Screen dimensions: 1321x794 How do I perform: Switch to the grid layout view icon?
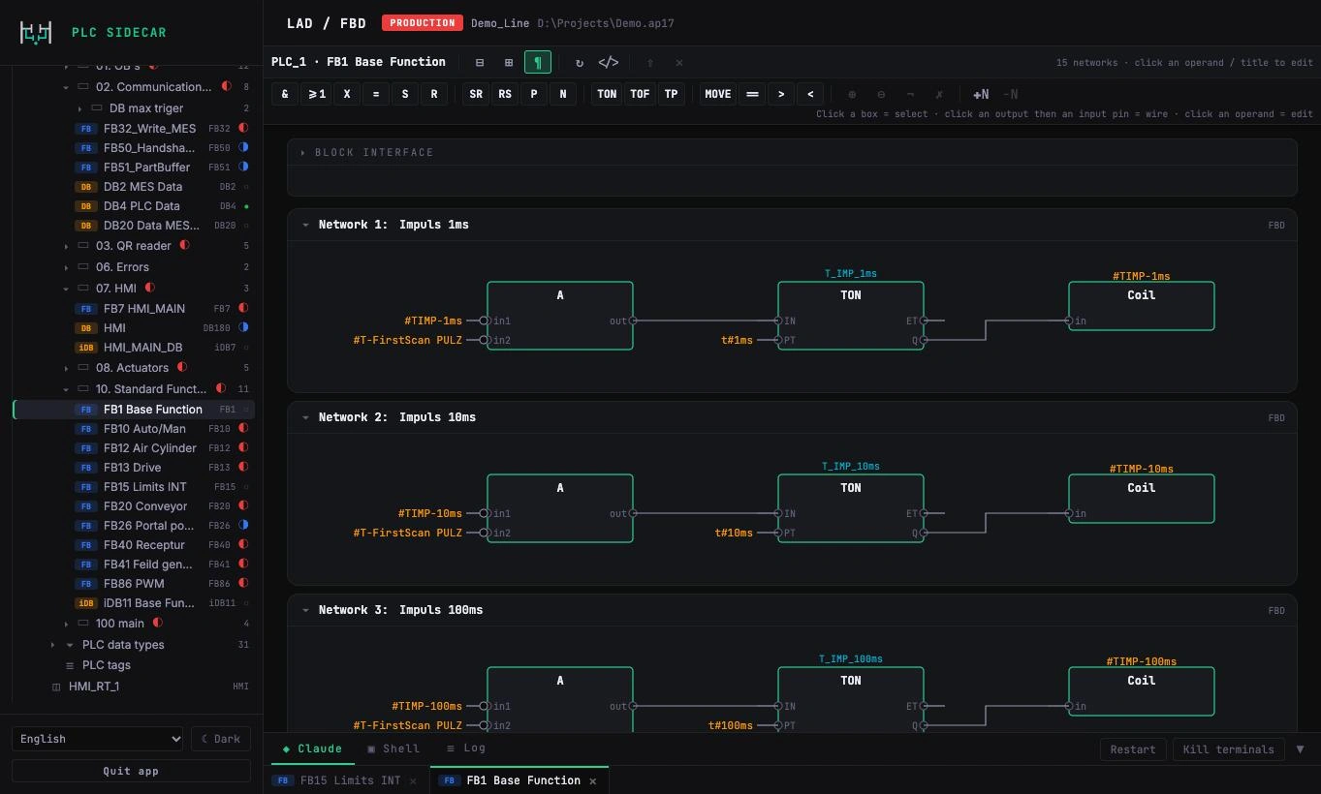[509, 62]
